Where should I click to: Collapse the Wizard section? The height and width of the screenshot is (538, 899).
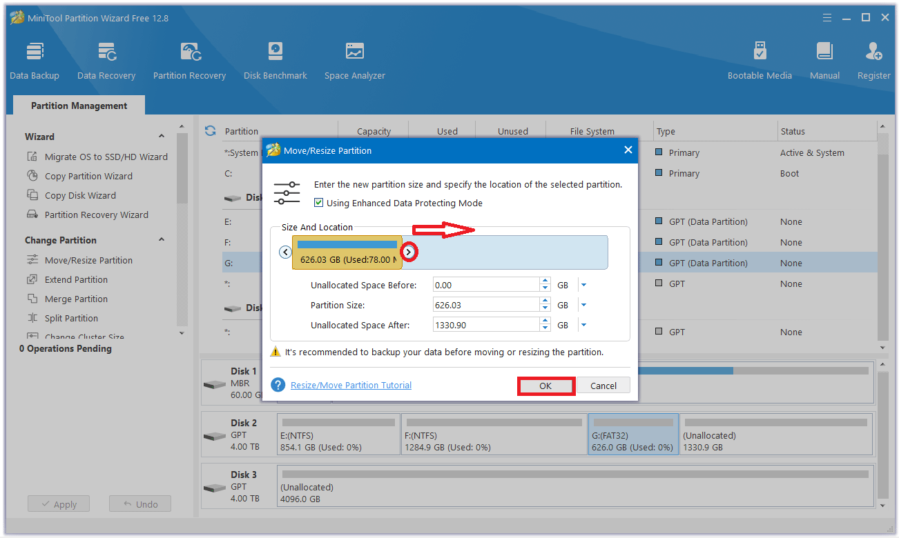162,137
